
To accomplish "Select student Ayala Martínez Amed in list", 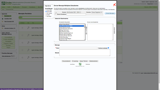I will coord(72,27).
